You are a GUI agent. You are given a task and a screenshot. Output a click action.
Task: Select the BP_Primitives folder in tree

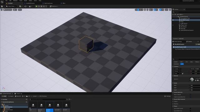pyautogui.click(x=8, y=107)
